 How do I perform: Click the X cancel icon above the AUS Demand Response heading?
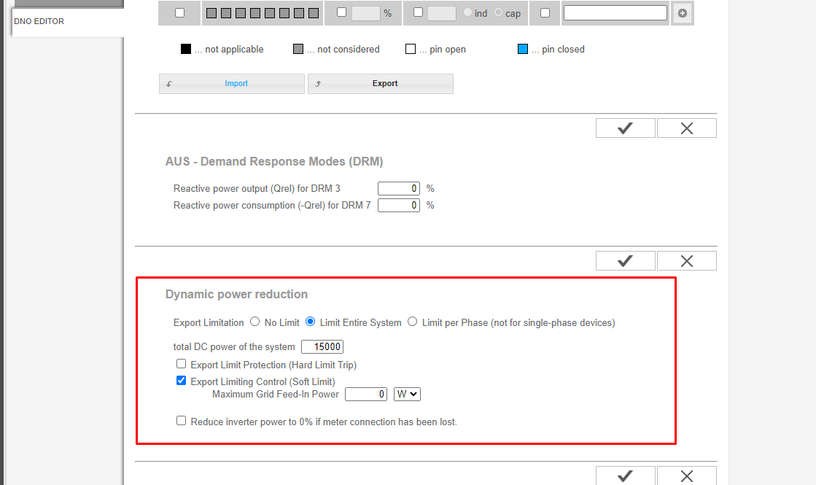point(686,128)
